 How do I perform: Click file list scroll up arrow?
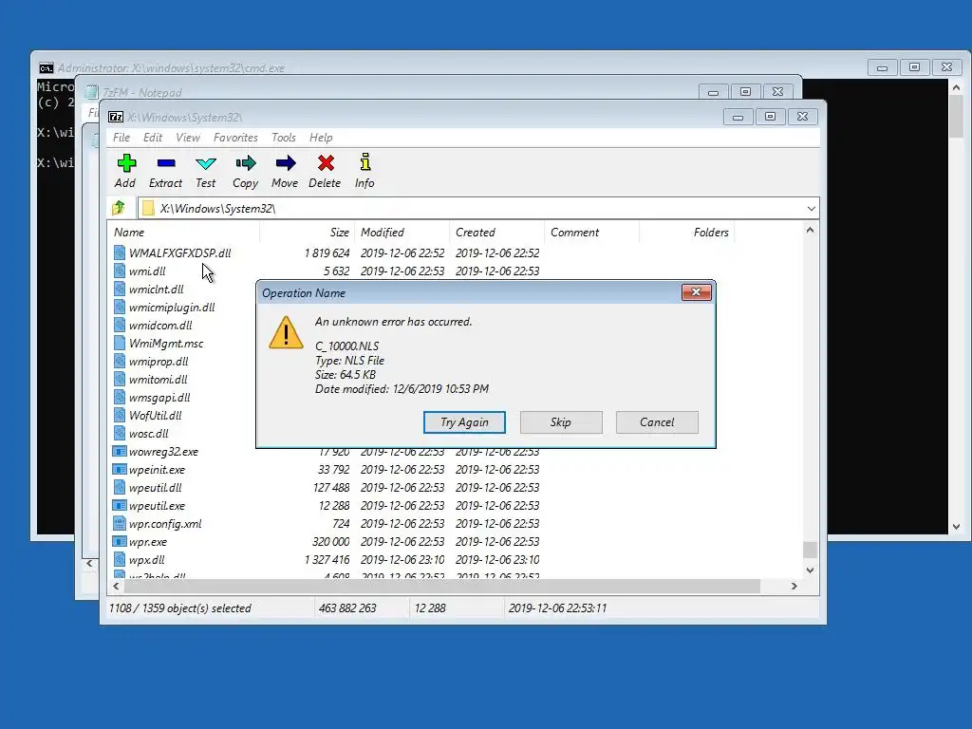click(x=810, y=230)
